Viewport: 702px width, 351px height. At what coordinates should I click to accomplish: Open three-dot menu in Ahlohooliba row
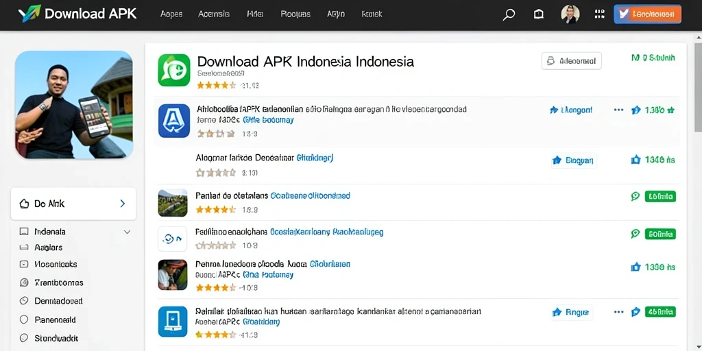tap(619, 110)
